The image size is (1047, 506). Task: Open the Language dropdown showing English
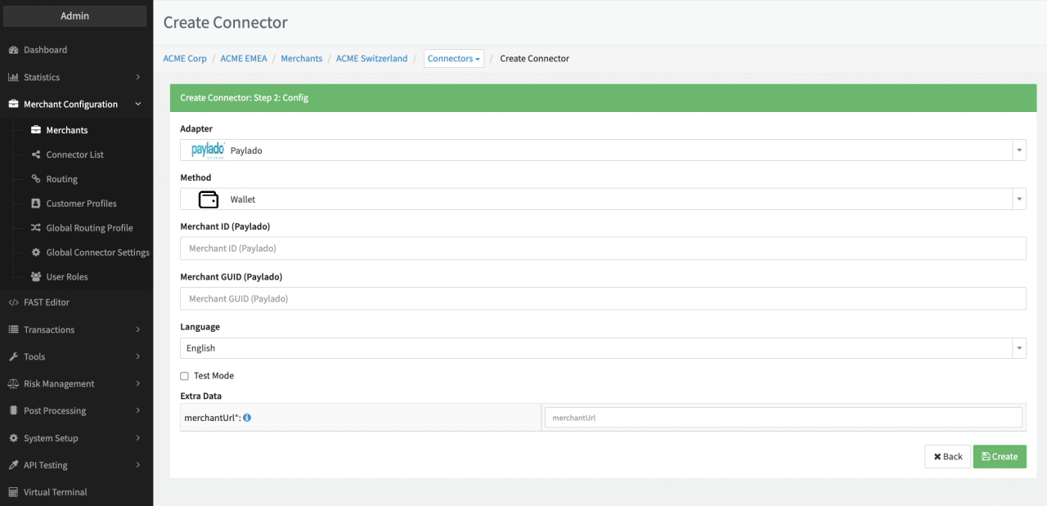point(603,348)
